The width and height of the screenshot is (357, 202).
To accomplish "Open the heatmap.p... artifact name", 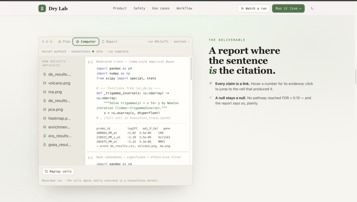I will tap(59, 118).
